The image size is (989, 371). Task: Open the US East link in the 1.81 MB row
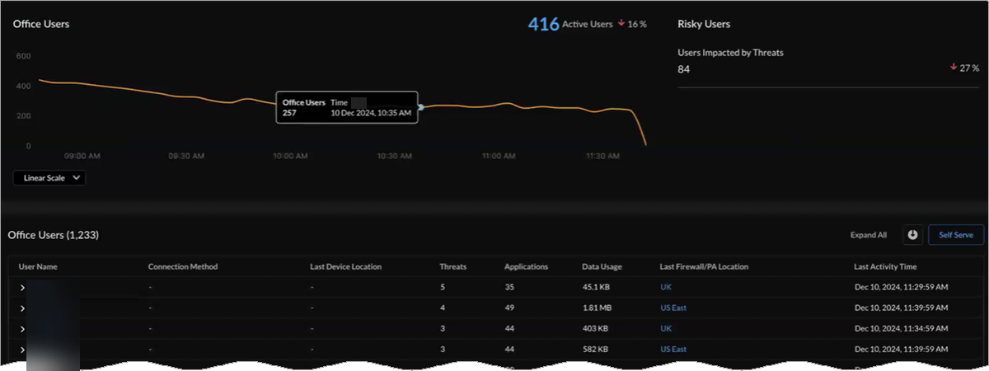(673, 308)
